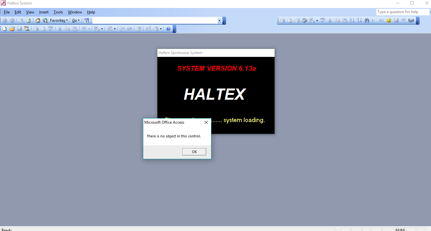Refresh the current page via Web toolbar
This screenshot has height=231, width=431.
tap(28, 20)
